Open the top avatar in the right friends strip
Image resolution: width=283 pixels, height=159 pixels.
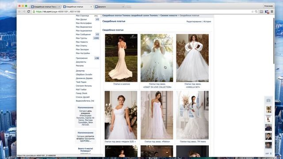point(268,110)
